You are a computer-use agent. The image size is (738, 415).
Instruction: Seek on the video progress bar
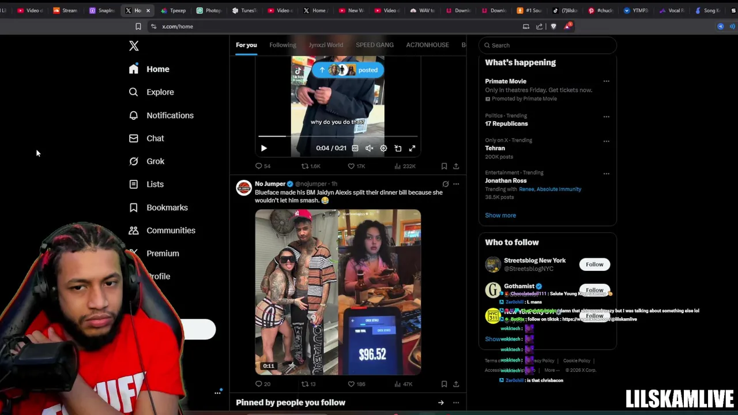click(x=338, y=137)
